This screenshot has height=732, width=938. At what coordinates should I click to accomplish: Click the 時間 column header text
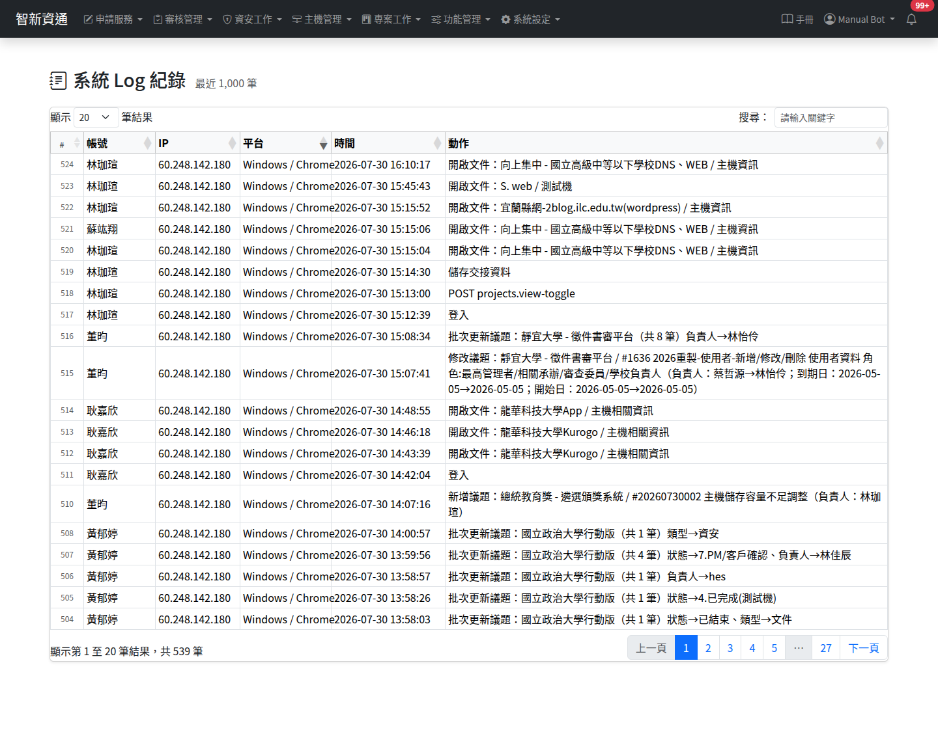click(x=345, y=143)
